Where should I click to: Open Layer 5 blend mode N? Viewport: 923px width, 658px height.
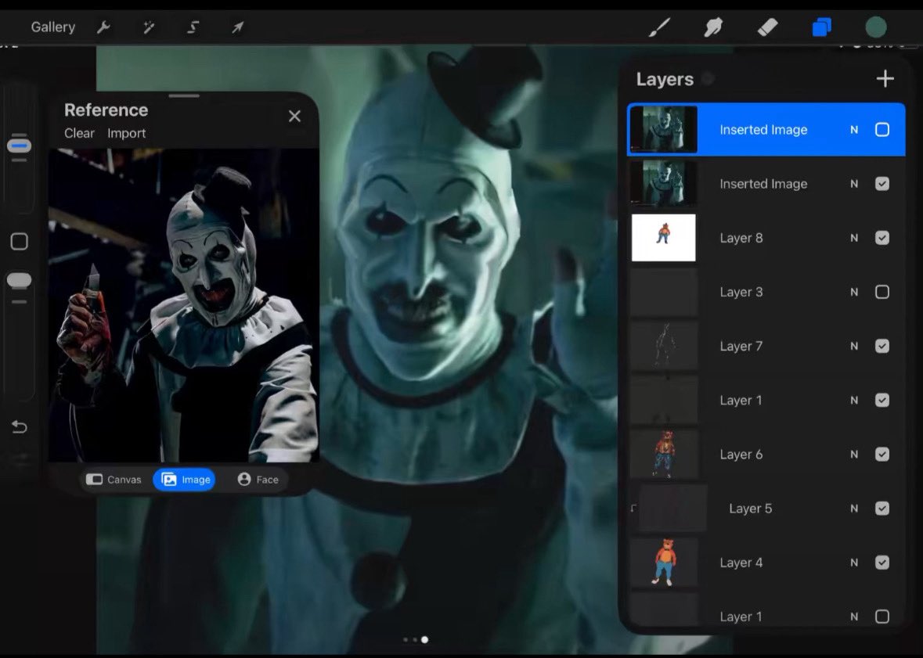pyautogui.click(x=854, y=509)
